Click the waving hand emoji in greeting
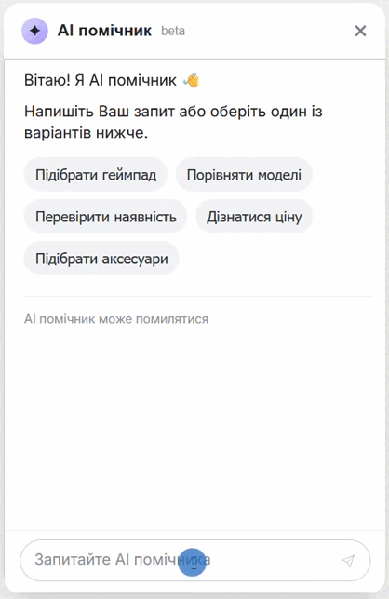Viewport: 389px width, 599px height. [x=192, y=80]
